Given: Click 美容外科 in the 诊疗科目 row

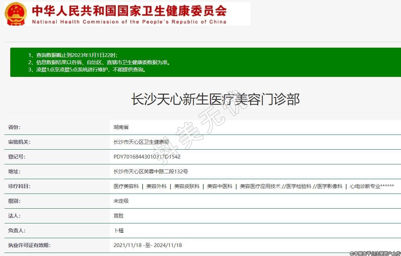Looking at the screenshot, I should (156, 186).
